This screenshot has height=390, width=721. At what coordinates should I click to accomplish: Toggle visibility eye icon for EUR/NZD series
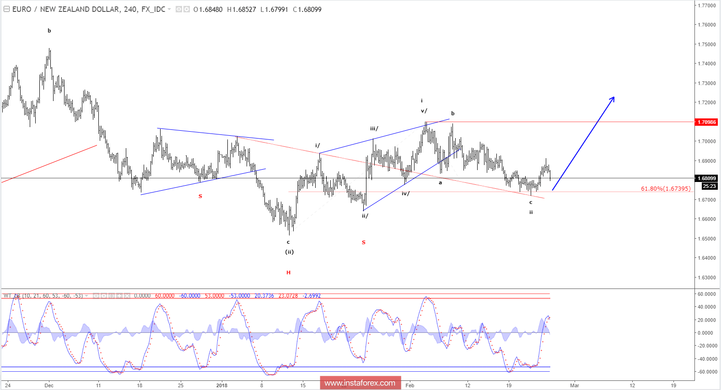(179, 9)
